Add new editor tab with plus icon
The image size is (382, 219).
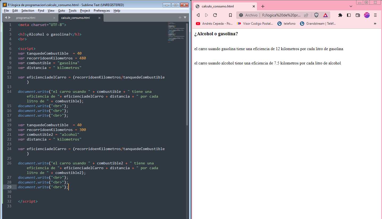180,17
